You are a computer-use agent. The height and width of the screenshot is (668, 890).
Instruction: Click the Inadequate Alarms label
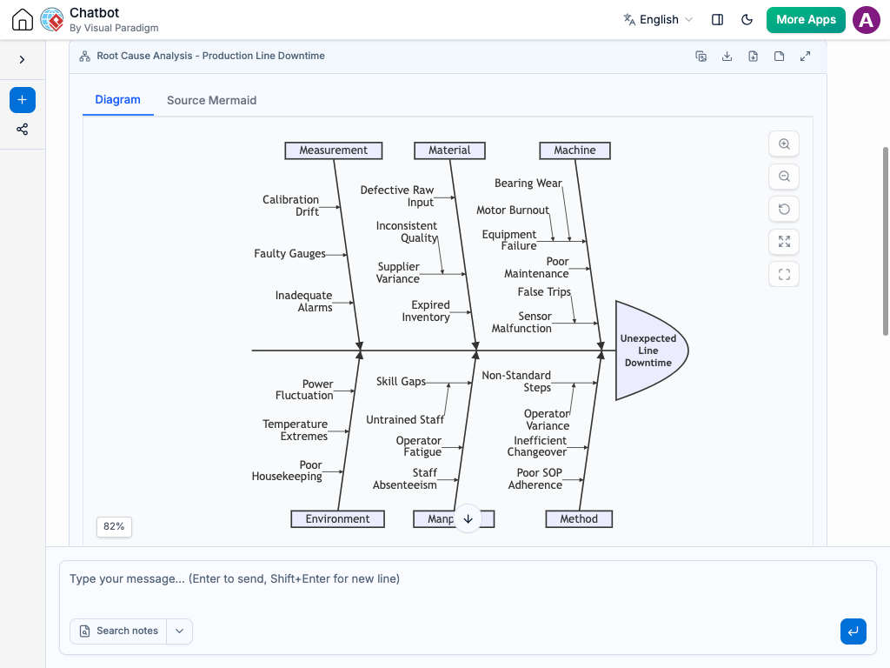point(303,302)
